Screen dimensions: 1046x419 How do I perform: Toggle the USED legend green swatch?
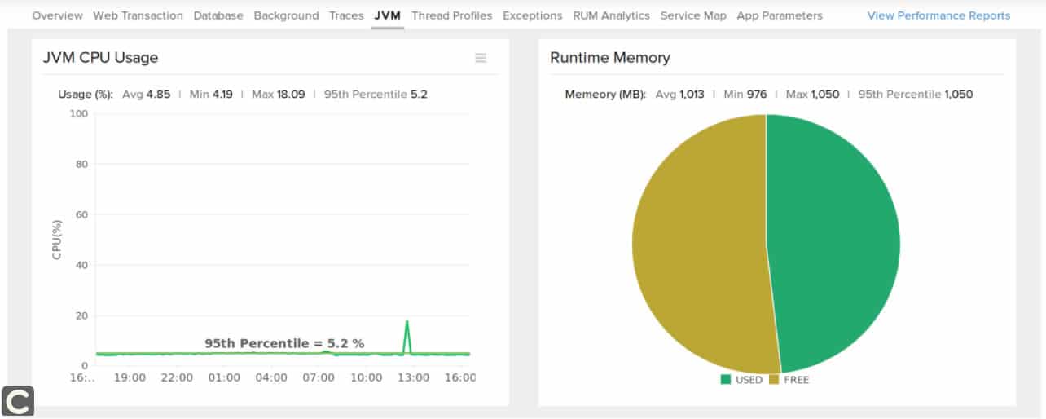726,379
